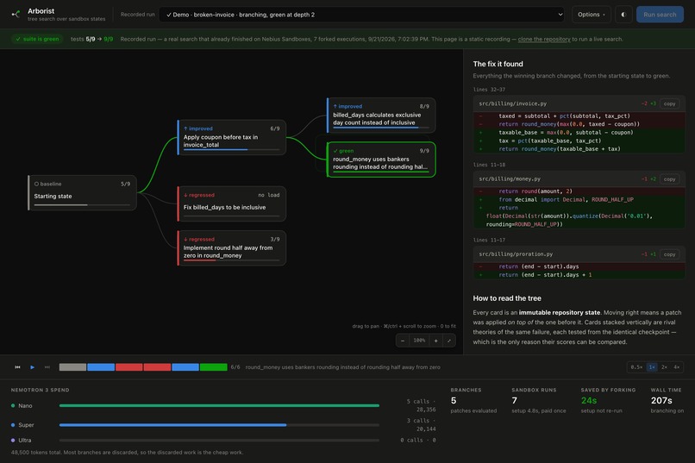Jump to the gray baseline timeline segment

tap(72, 367)
